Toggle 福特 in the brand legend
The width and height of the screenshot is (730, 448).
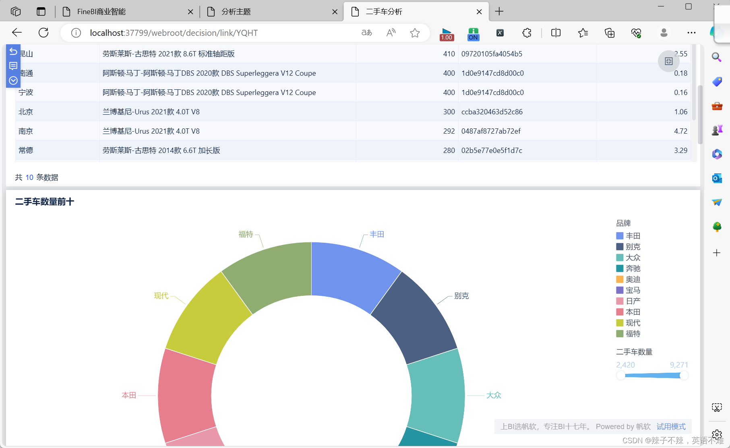point(628,334)
